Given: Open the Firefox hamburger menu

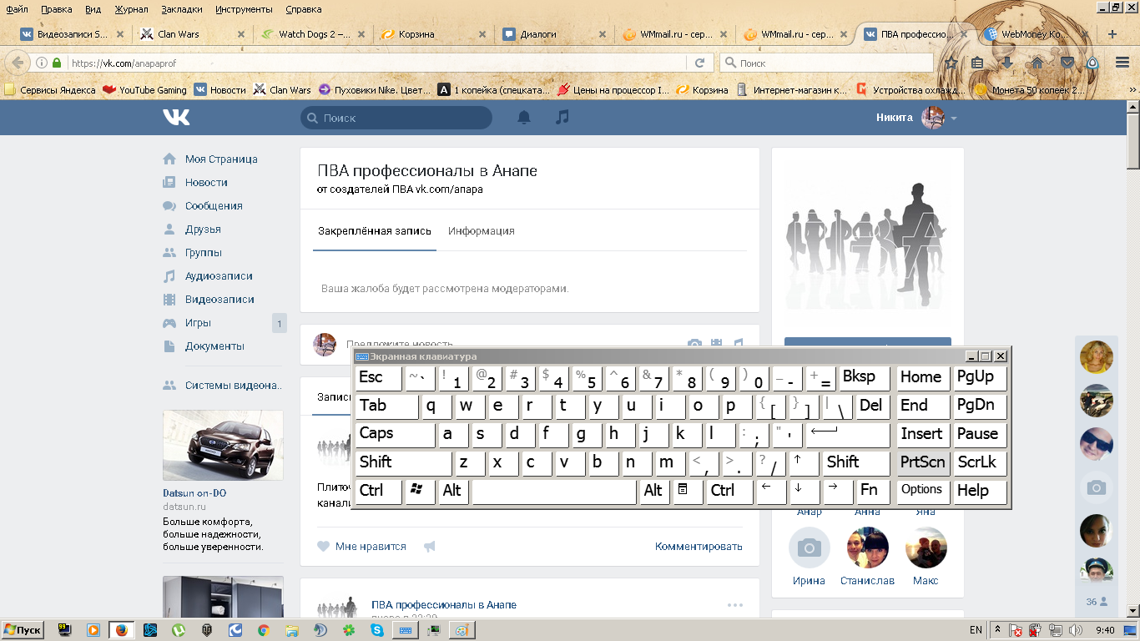Looking at the screenshot, I should point(1122,63).
